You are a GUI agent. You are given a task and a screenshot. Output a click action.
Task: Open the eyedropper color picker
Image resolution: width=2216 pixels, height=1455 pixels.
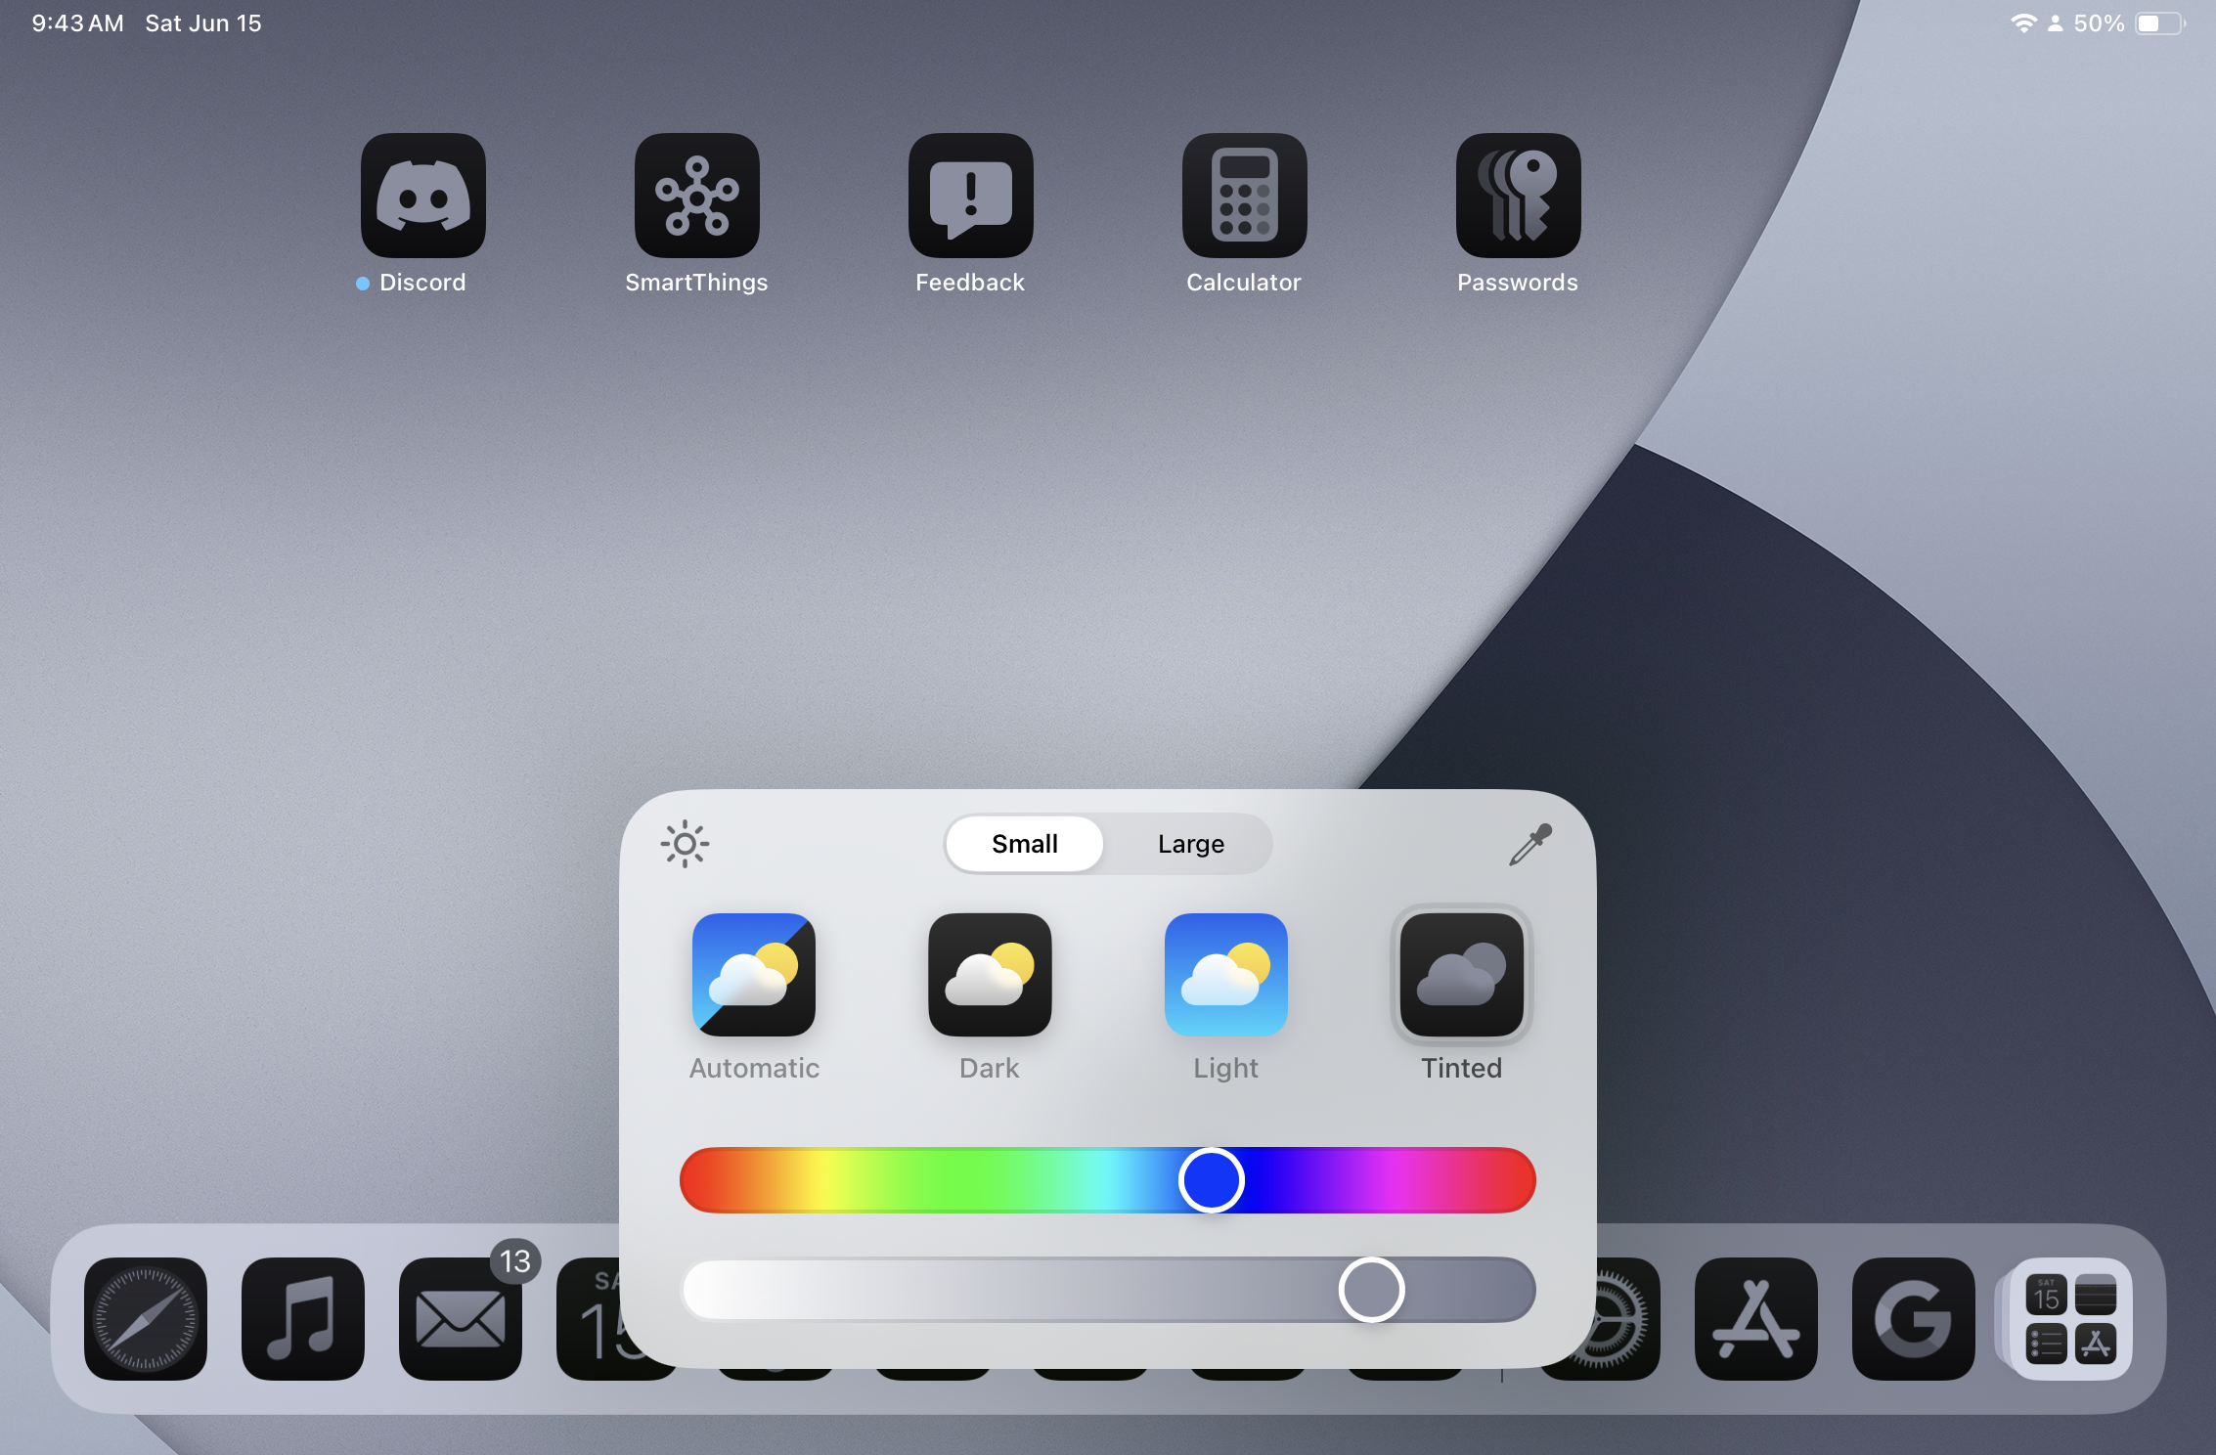(1528, 841)
